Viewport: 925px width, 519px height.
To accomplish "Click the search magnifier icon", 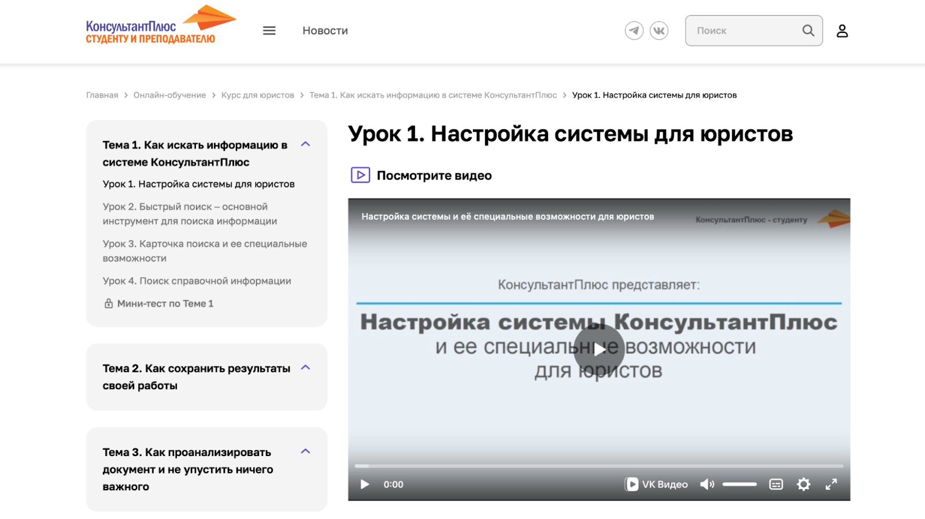I will (808, 31).
